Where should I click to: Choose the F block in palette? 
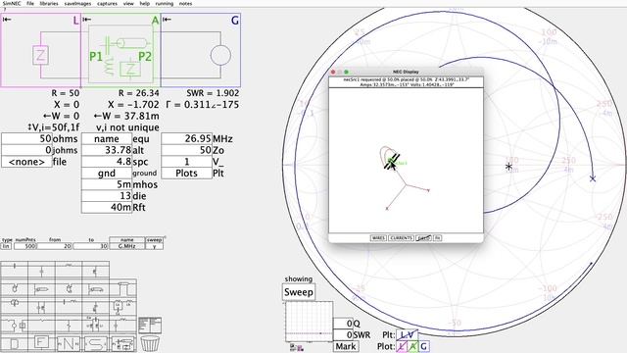coord(41,342)
